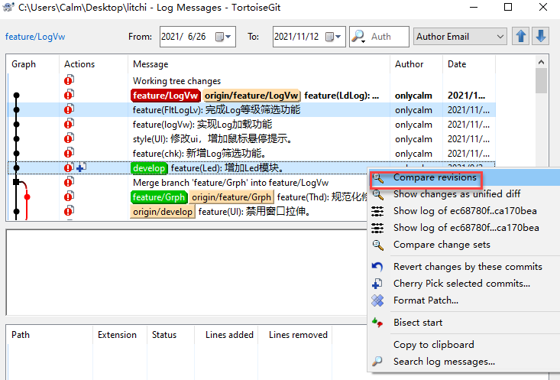Select the feature(logVw) commit row
Viewport: 560px width, 380px height.
pyautogui.click(x=251, y=125)
